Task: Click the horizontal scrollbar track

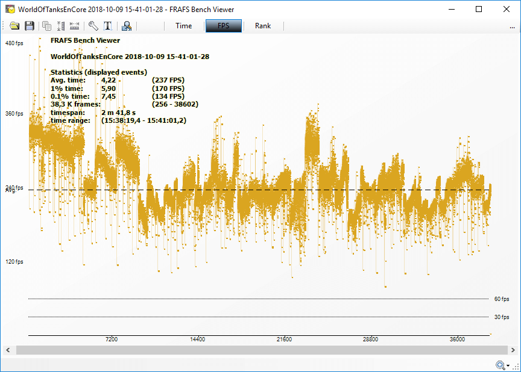Action: [259, 350]
